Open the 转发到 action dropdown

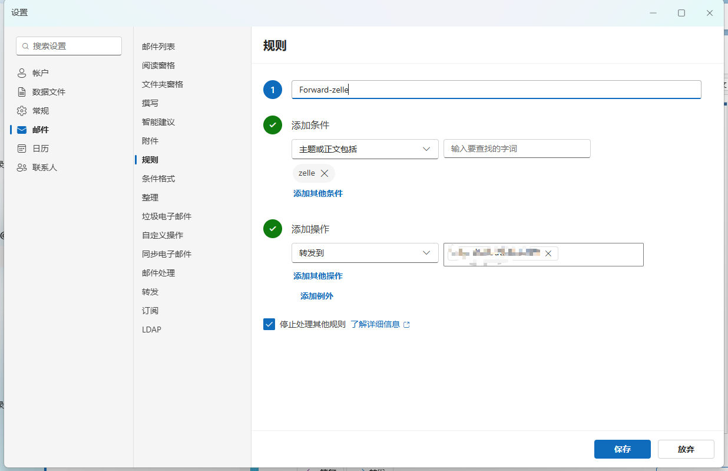tap(365, 253)
